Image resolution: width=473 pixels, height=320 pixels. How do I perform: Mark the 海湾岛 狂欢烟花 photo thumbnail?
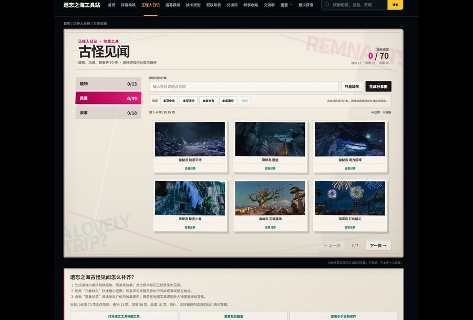tap(350, 198)
